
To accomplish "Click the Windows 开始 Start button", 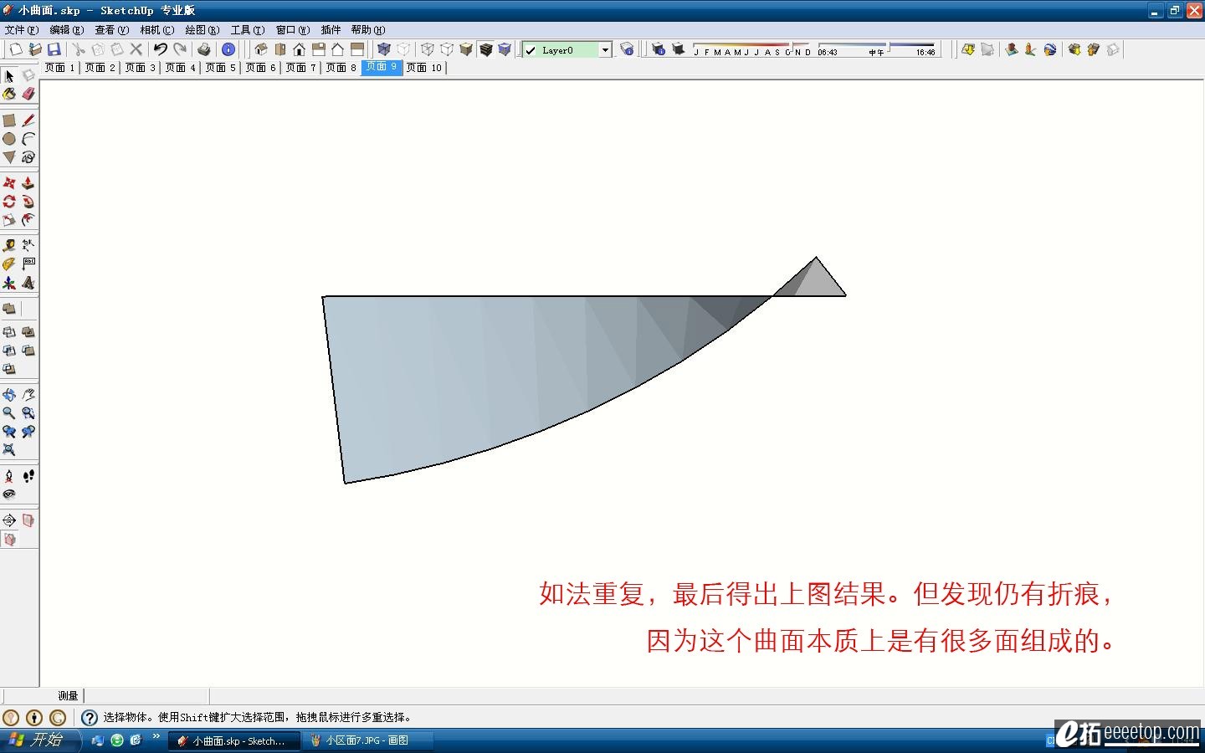I will click(40, 740).
